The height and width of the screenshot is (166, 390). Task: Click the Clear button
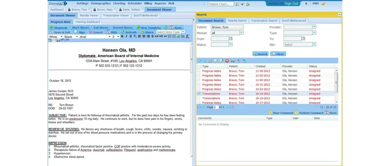[x=278, y=54]
